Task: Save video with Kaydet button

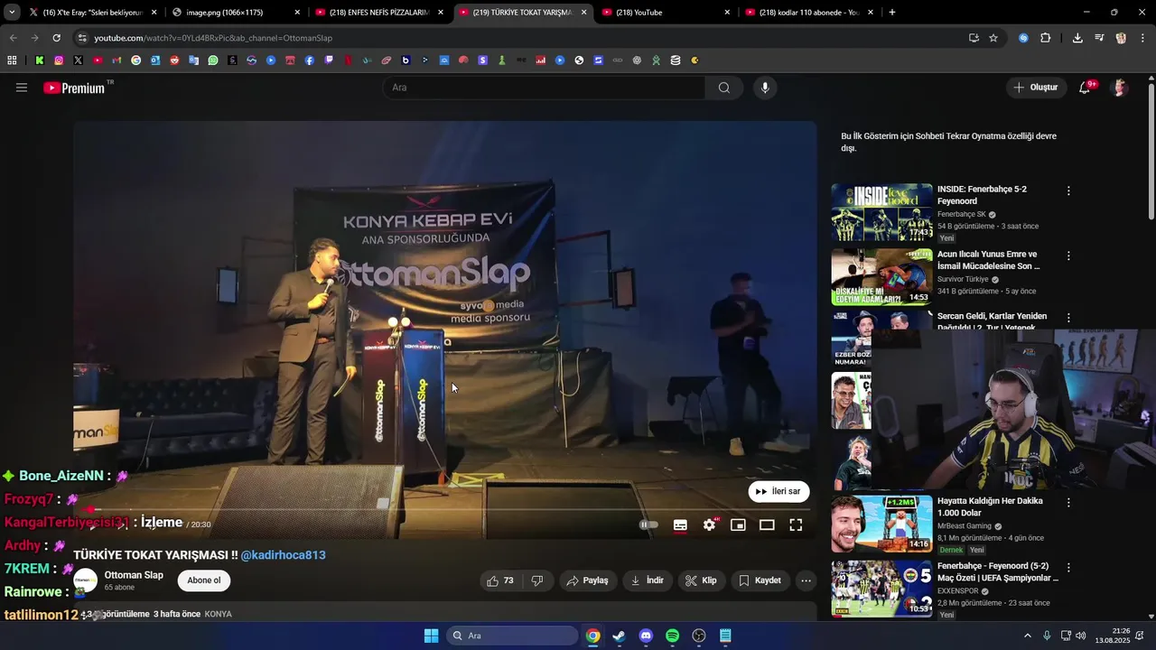Action: pos(760,580)
